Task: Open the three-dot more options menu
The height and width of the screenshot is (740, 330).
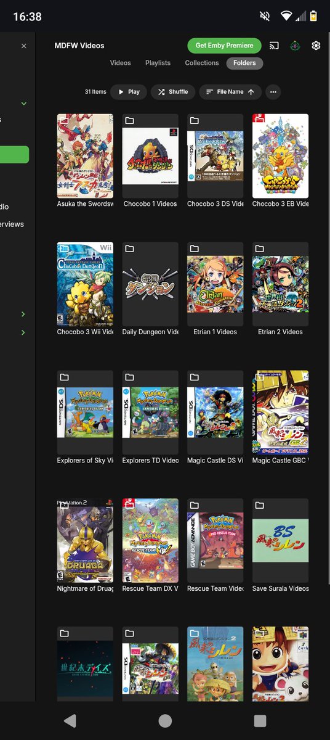Action: pos(273,92)
